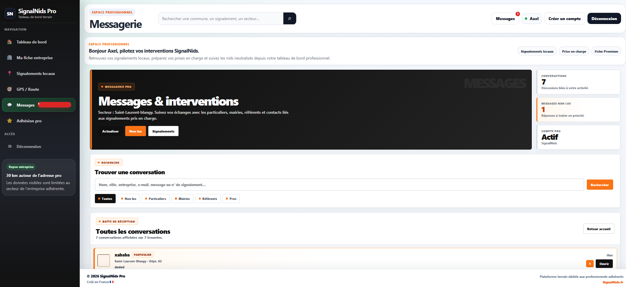Filter conversations by Pros

pyautogui.click(x=231, y=199)
